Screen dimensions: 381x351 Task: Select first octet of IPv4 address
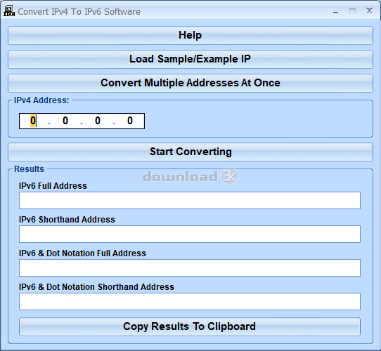(33, 121)
